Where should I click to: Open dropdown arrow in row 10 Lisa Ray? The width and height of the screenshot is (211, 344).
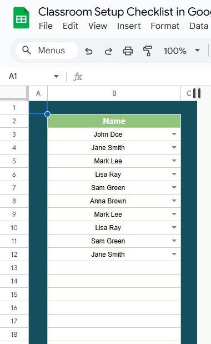tap(174, 227)
